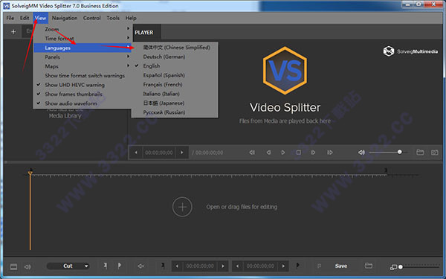Decrease the fragment start time
The image size is (446, 279).
(177, 266)
